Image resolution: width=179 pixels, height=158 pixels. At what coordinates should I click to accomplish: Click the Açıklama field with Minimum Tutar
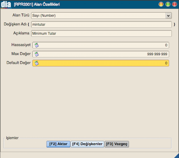click(x=101, y=33)
